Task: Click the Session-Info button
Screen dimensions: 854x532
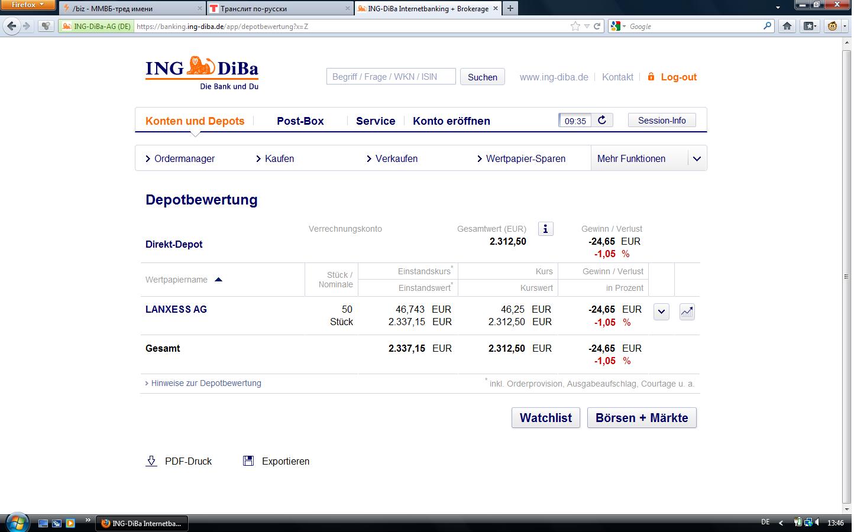Action: pos(662,120)
